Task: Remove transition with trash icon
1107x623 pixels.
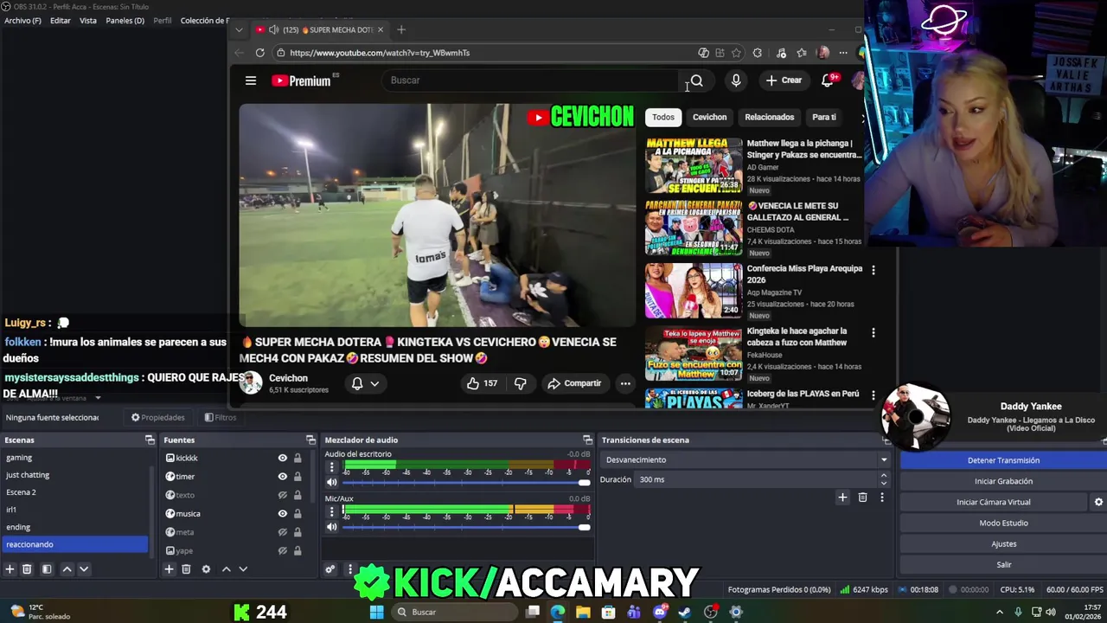Action: [x=862, y=498]
